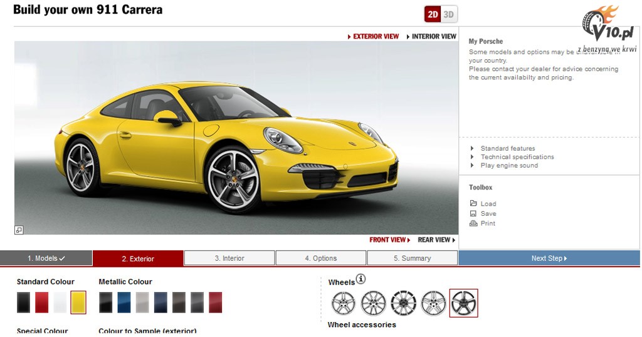Choose the white standard colour swatch
The height and width of the screenshot is (337, 642).
tap(60, 302)
